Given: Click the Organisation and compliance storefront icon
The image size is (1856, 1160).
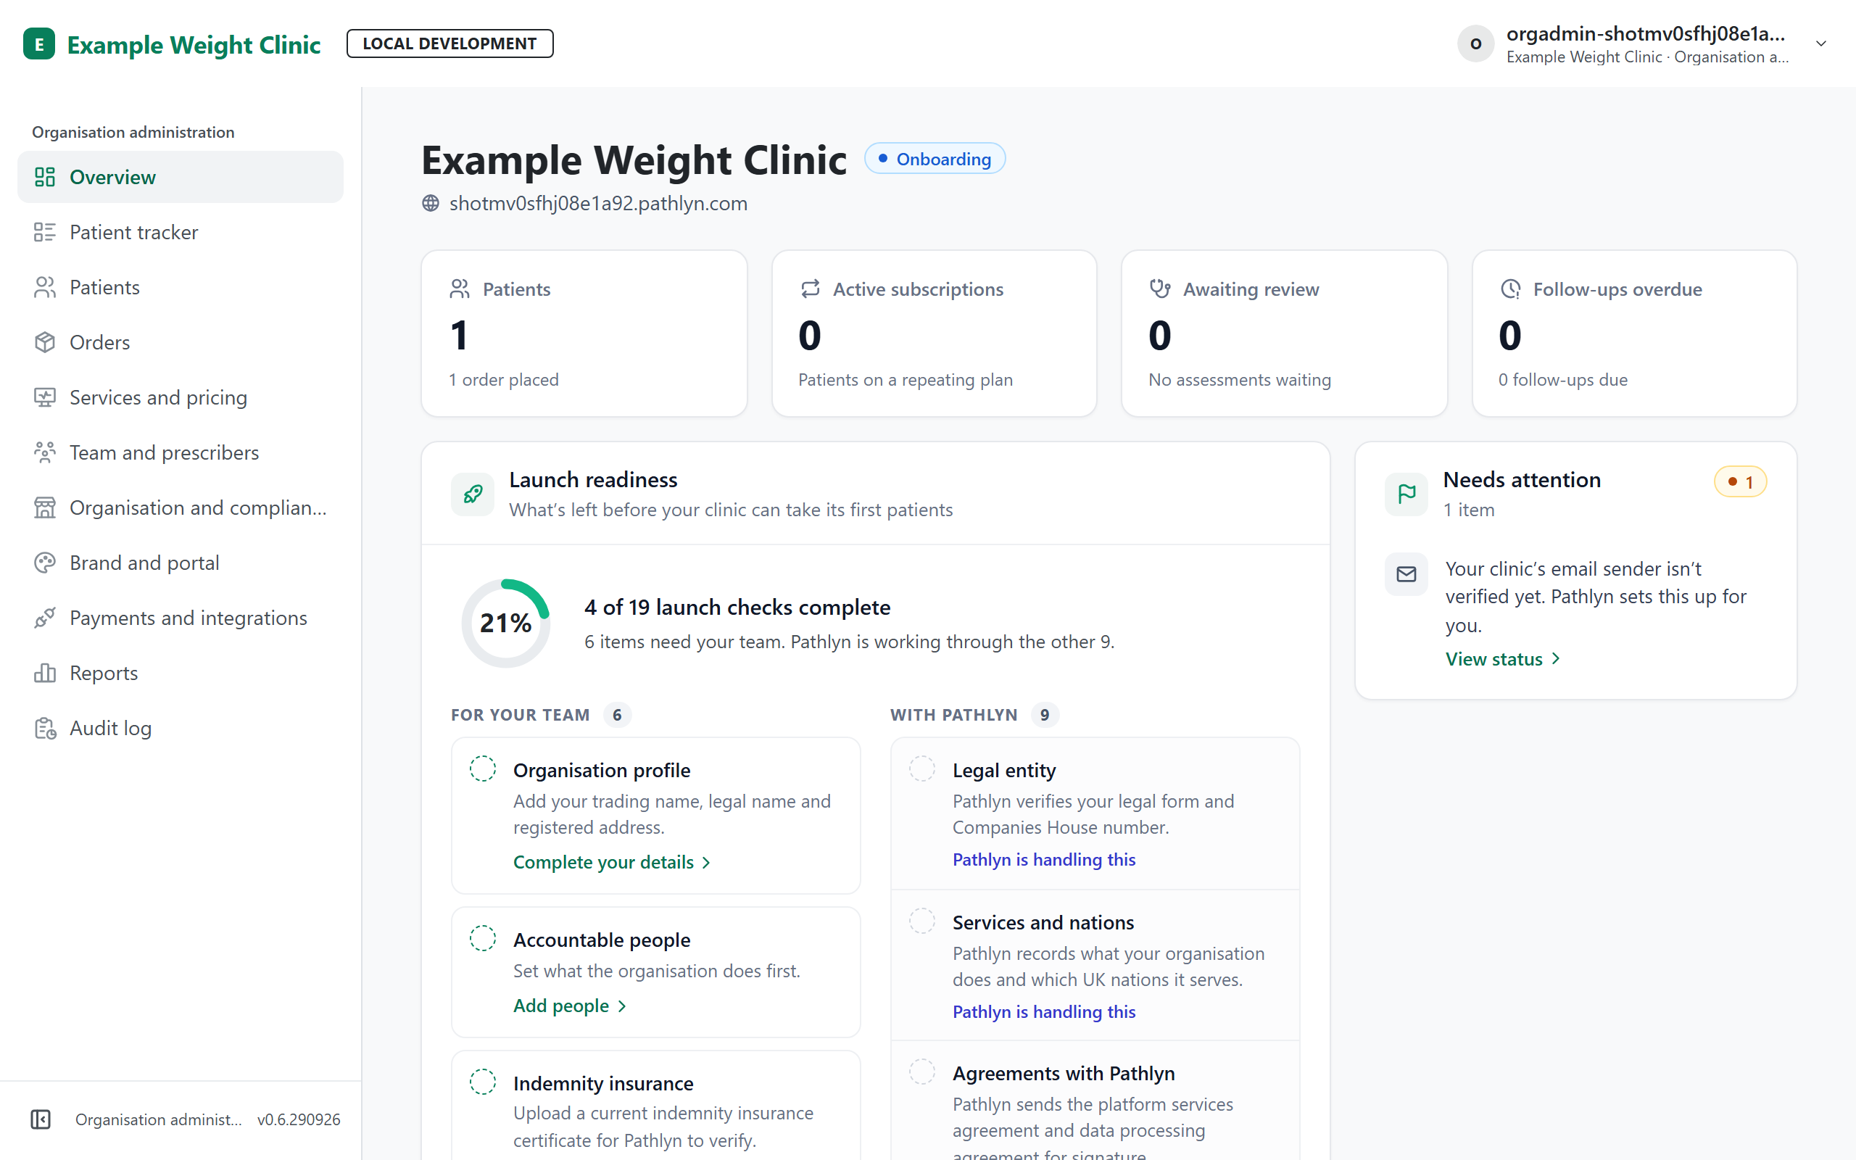Looking at the screenshot, I should click(44, 508).
